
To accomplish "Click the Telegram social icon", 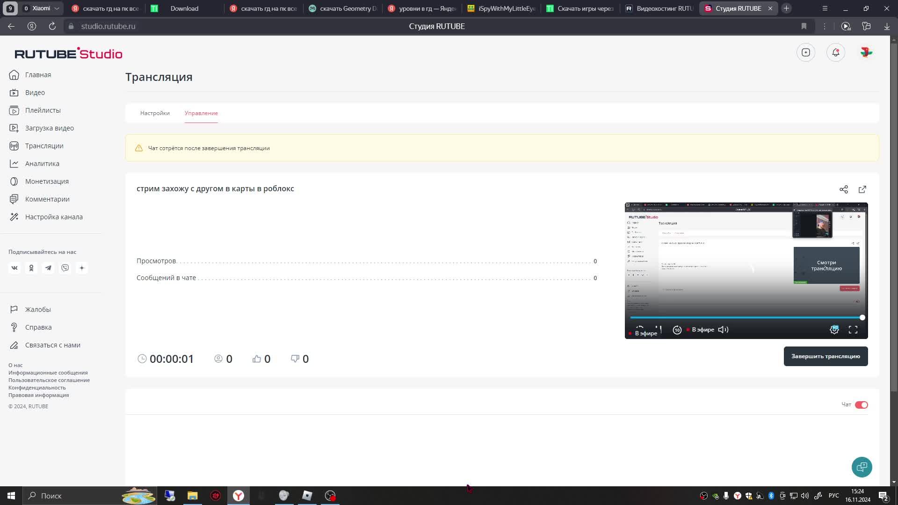I will (48, 268).
